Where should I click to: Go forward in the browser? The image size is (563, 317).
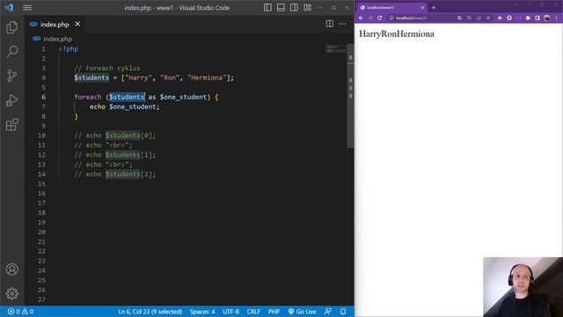coord(370,18)
